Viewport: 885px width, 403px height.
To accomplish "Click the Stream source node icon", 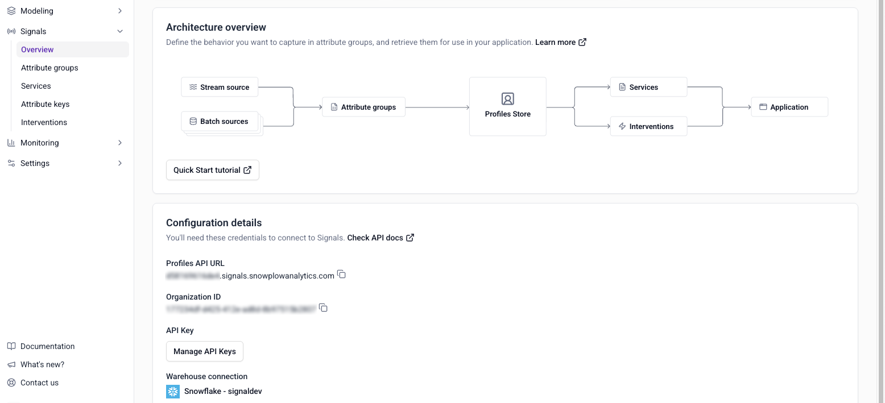I will (192, 87).
